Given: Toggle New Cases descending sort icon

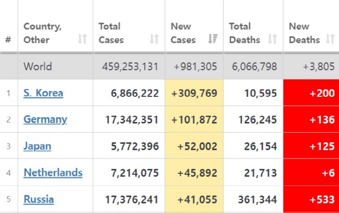Looking at the screenshot, I should tap(213, 39).
